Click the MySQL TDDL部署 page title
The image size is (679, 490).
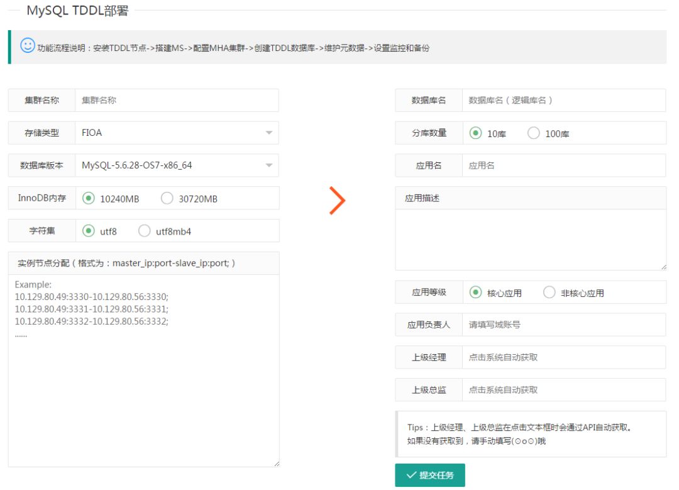(77, 11)
